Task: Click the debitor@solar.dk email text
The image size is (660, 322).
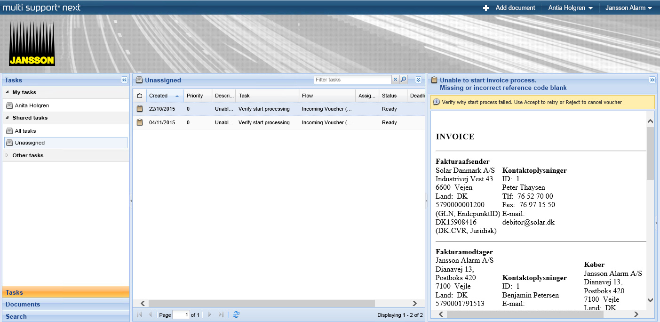Action: coord(528,222)
